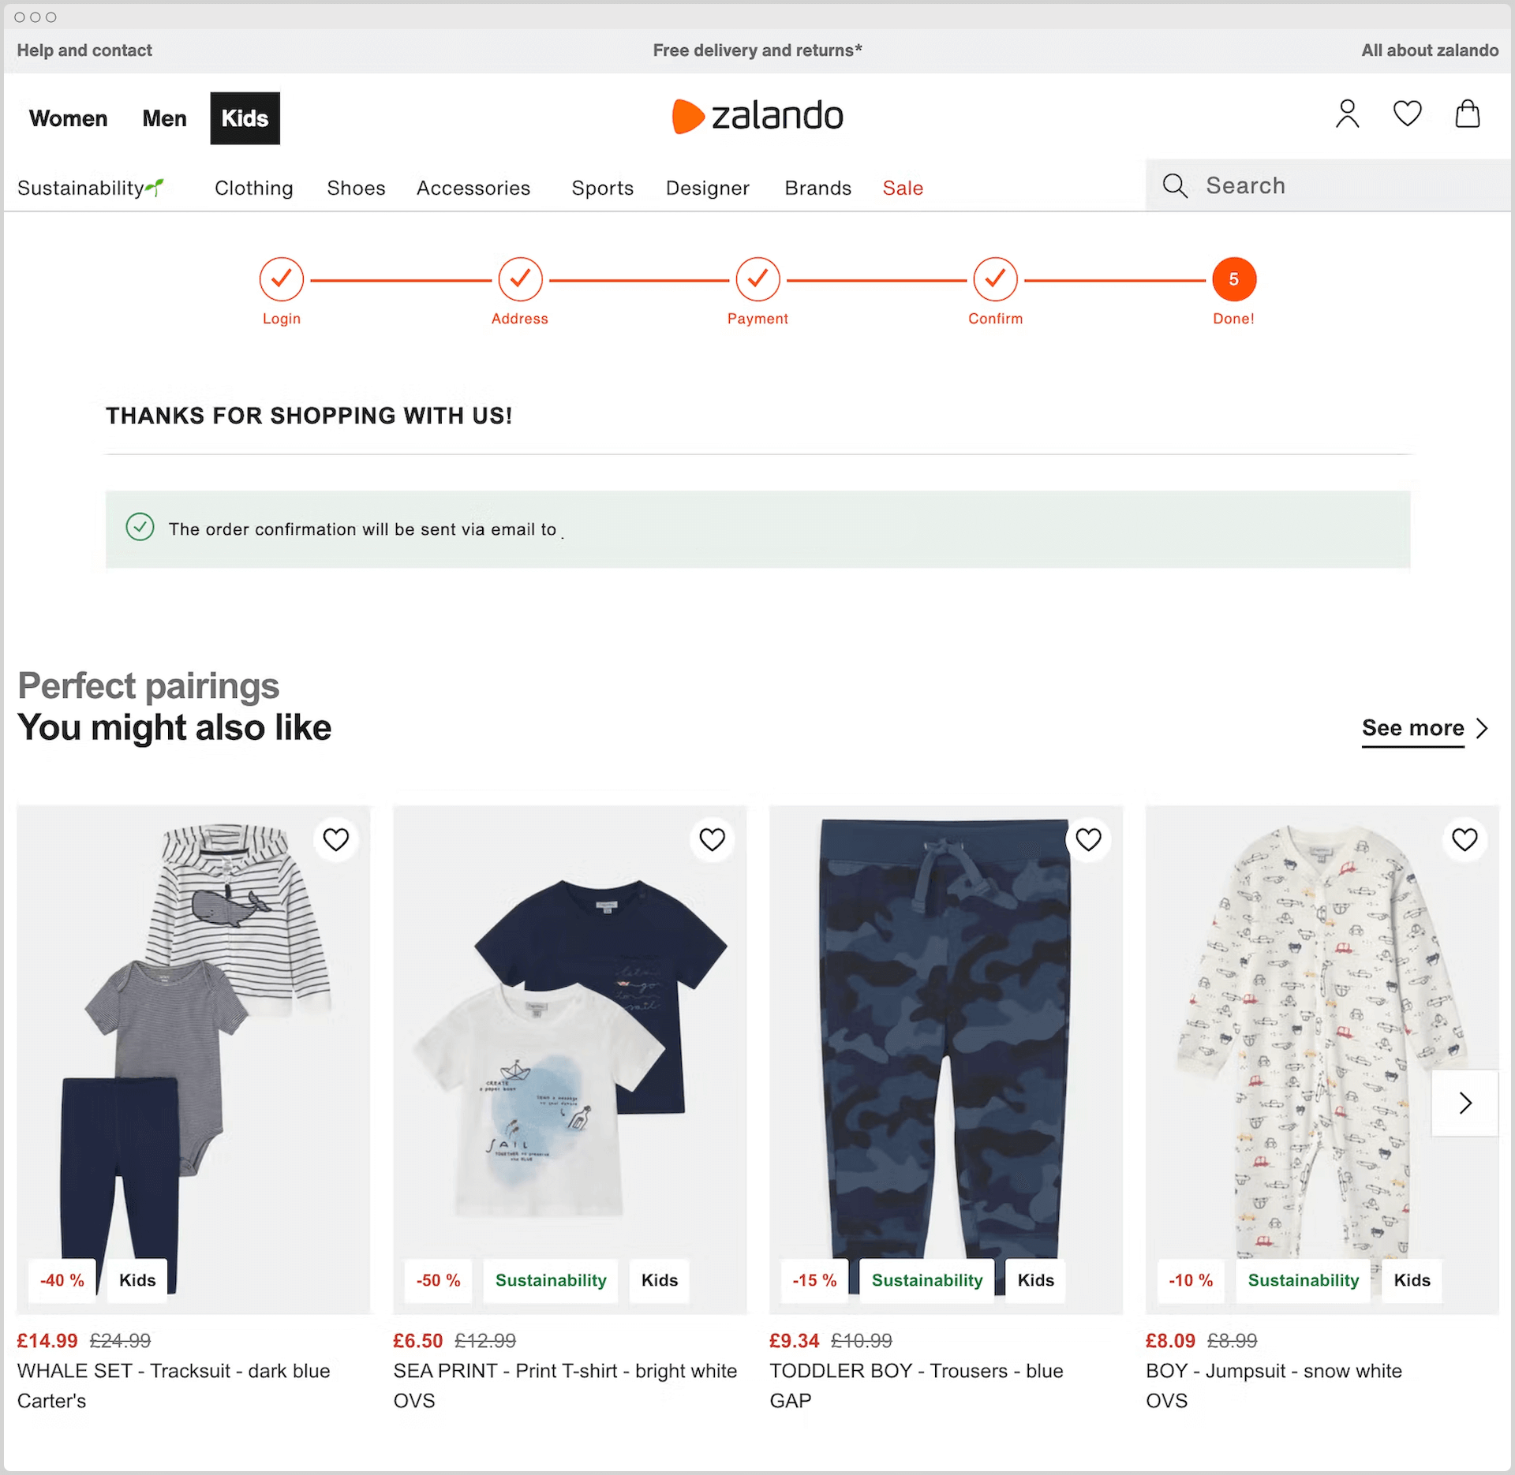Show next products with carousel arrow
The width and height of the screenshot is (1515, 1475).
pos(1464,1103)
